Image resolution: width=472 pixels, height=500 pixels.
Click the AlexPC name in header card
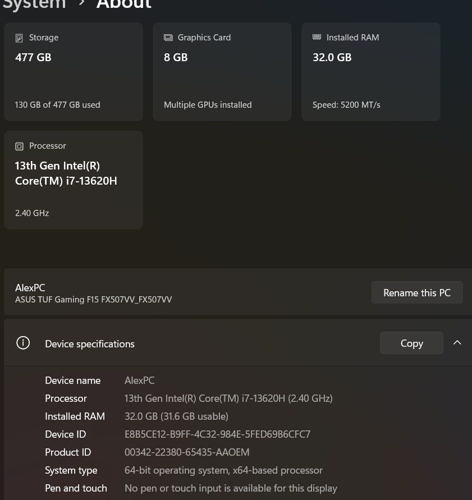(x=30, y=288)
